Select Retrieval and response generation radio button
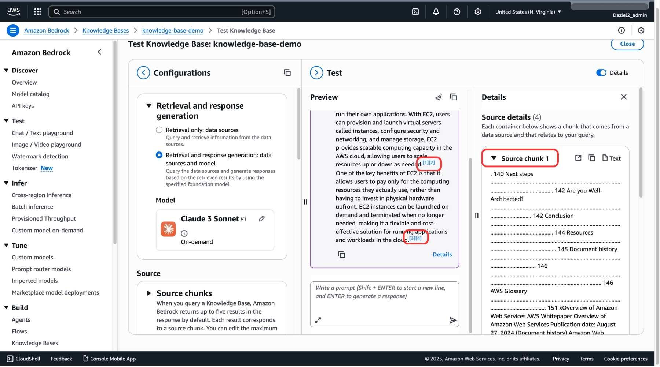660x367 pixels. click(x=159, y=155)
